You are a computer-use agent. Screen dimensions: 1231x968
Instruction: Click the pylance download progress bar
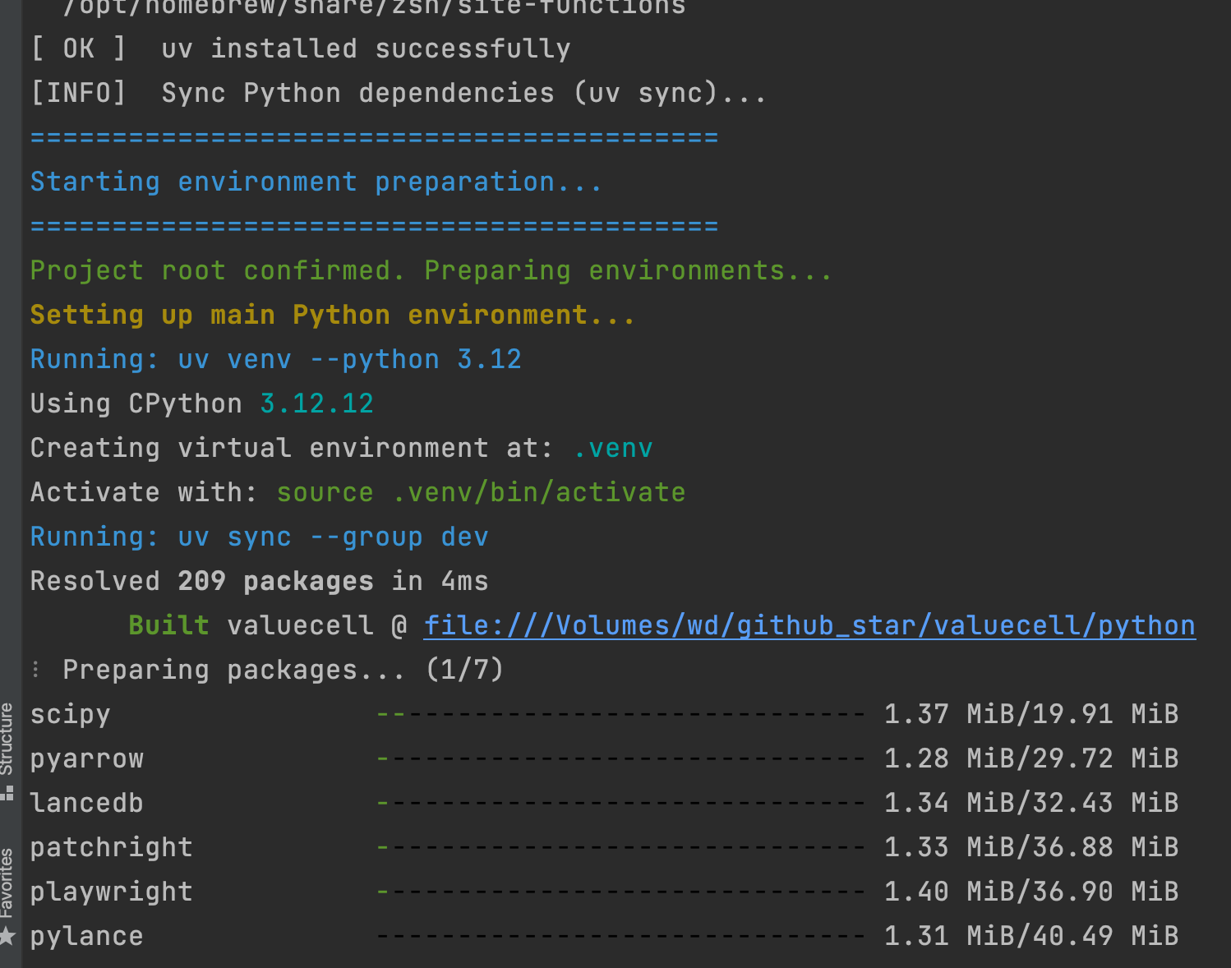(620, 936)
